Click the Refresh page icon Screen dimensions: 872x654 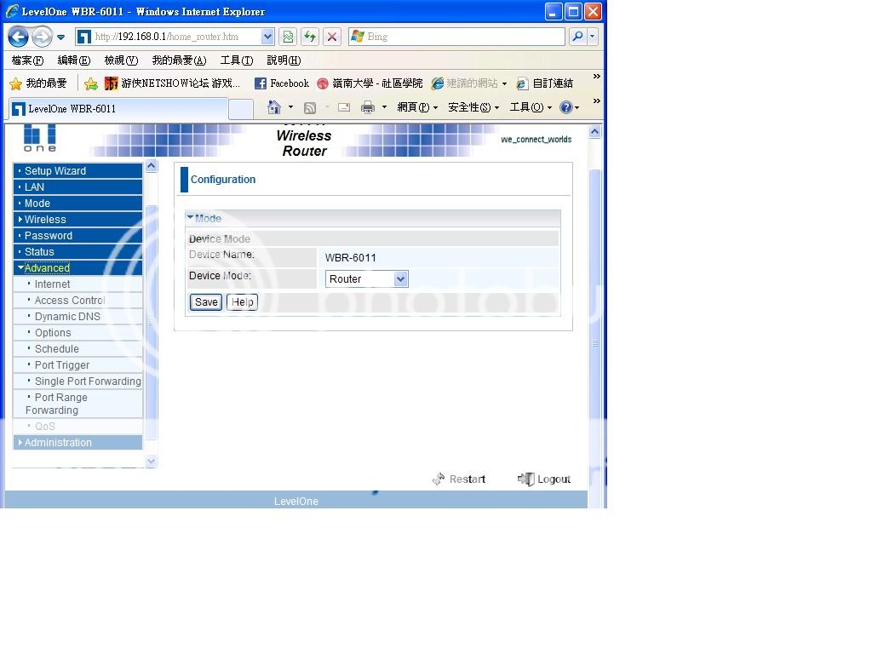310,37
